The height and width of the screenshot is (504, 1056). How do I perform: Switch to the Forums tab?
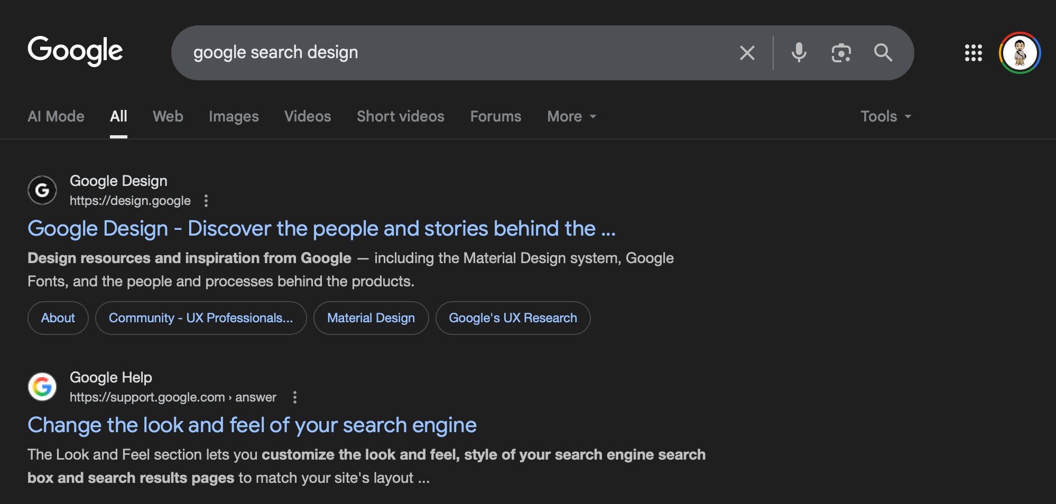tap(496, 116)
